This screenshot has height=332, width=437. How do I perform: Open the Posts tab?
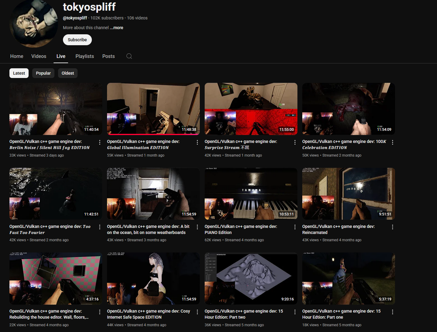[x=109, y=56]
